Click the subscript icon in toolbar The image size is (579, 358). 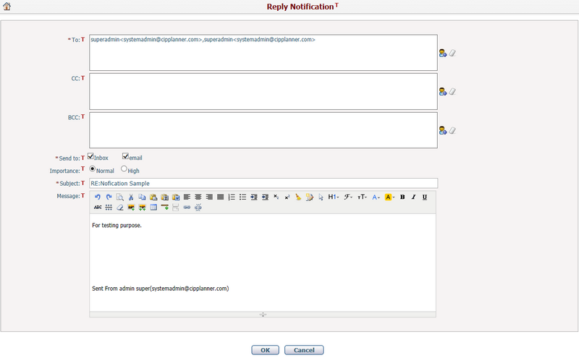276,197
